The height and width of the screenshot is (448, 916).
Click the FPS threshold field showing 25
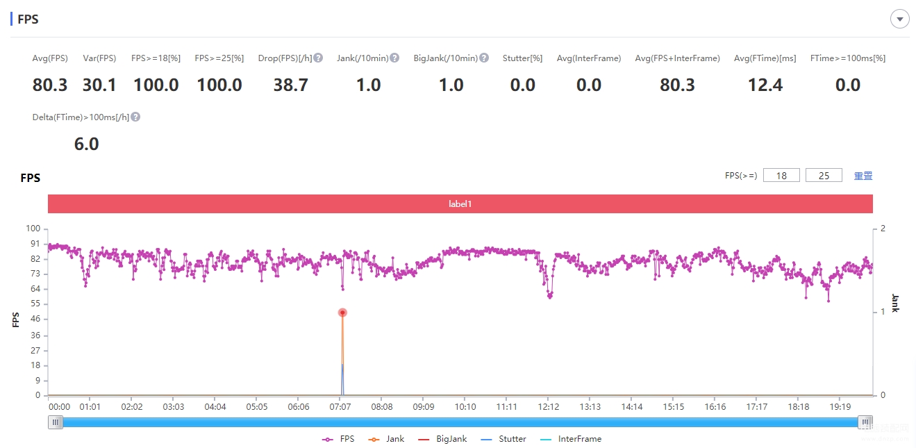click(x=824, y=176)
